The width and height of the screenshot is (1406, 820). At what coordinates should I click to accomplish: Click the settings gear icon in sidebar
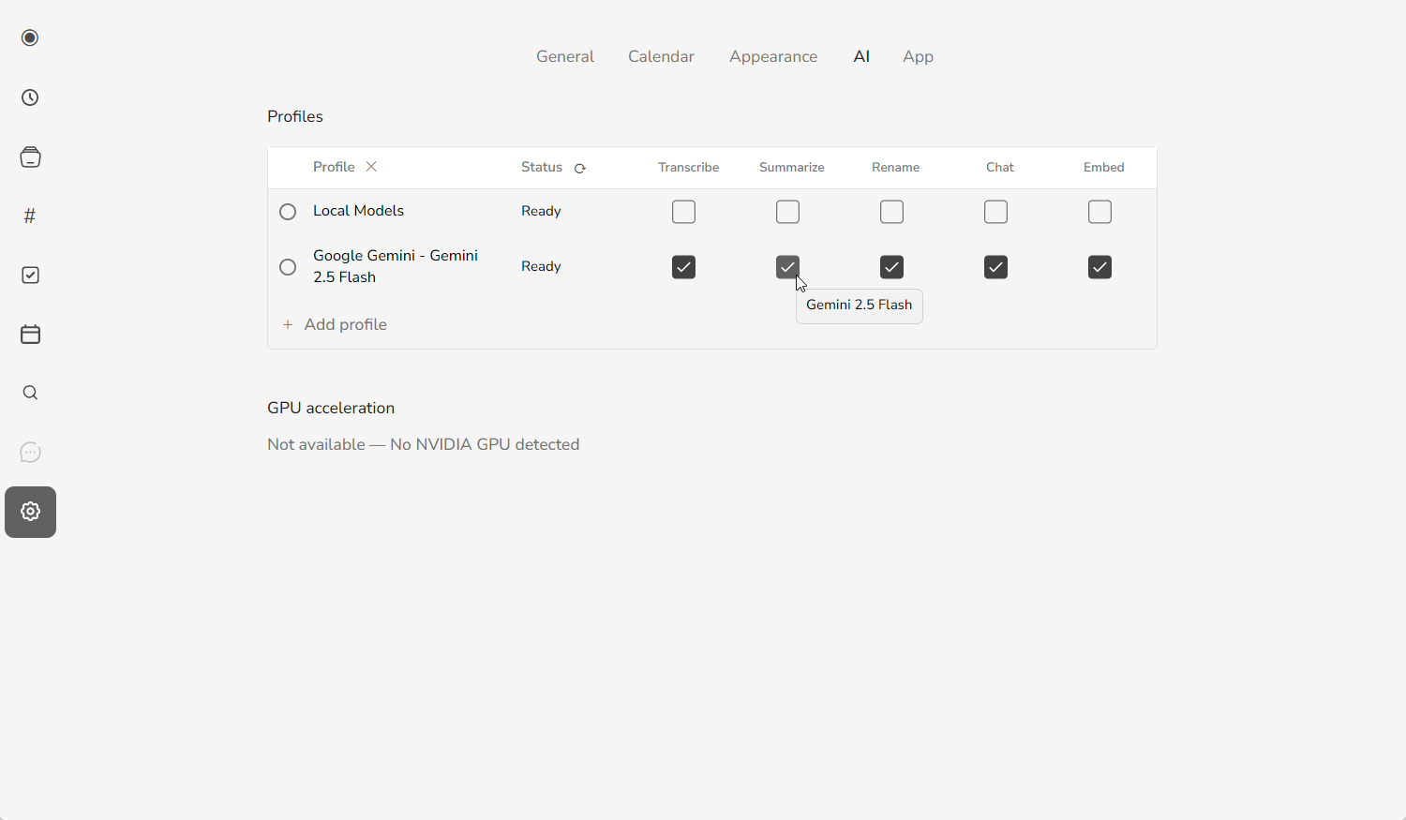point(30,512)
